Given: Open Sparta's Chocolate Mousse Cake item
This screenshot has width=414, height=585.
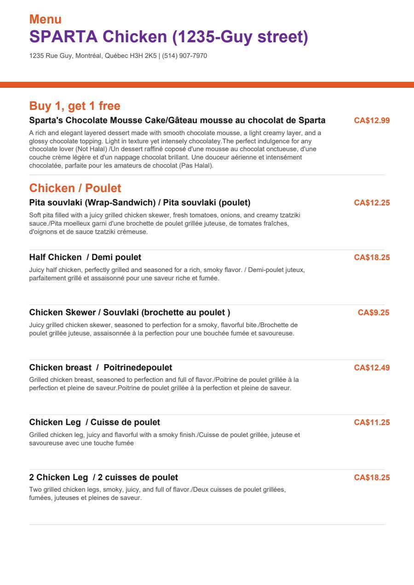Looking at the screenshot, I should click(x=177, y=120).
